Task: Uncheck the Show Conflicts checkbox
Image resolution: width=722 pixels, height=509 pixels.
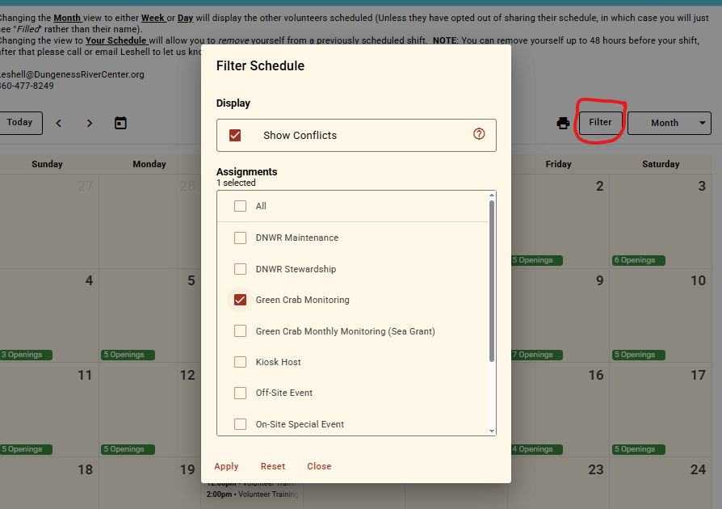Action: [x=235, y=135]
